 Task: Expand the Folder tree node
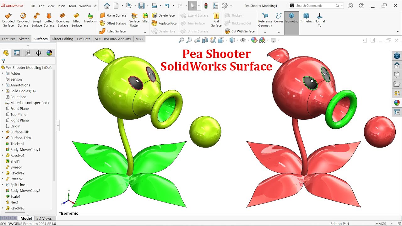(x=3, y=73)
